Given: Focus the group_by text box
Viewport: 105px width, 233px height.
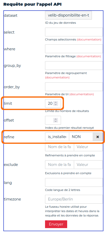Looking at the screenshot, I should click(74, 66).
